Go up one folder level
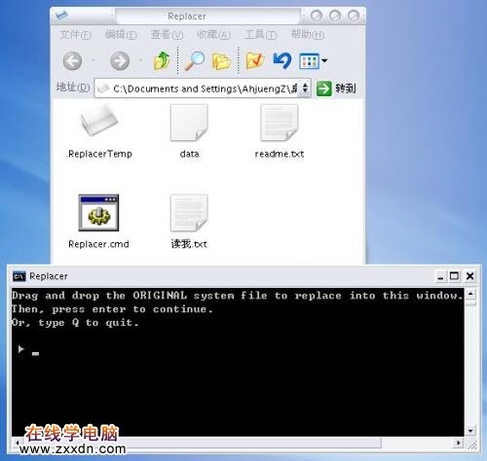The width and height of the screenshot is (487, 461). point(162,60)
